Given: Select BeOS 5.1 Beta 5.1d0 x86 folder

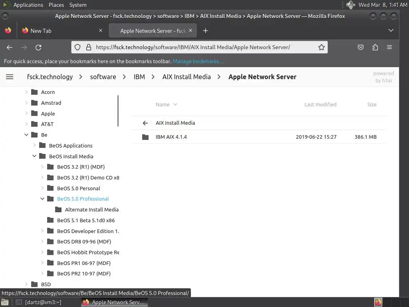Looking at the screenshot, I should point(86,220).
